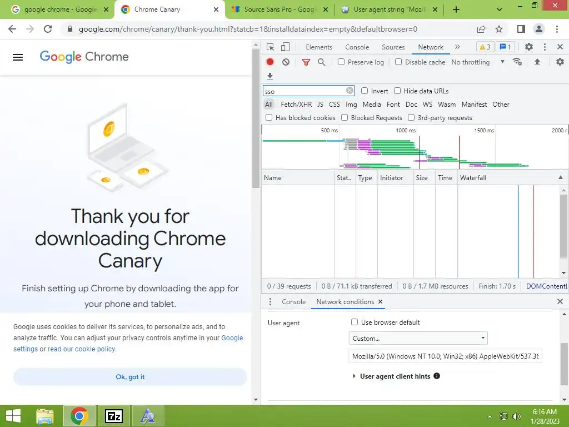Click the Google Chrome logo

[x=84, y=57]
